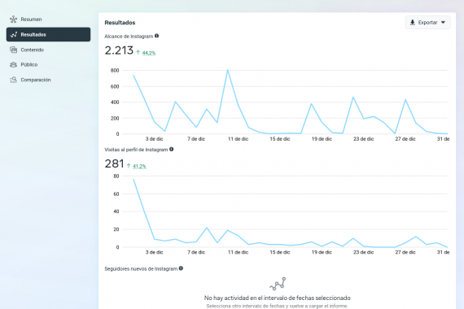Select the Público audience icon
This screenshot has width=464, height=309.
pos(13,64)
